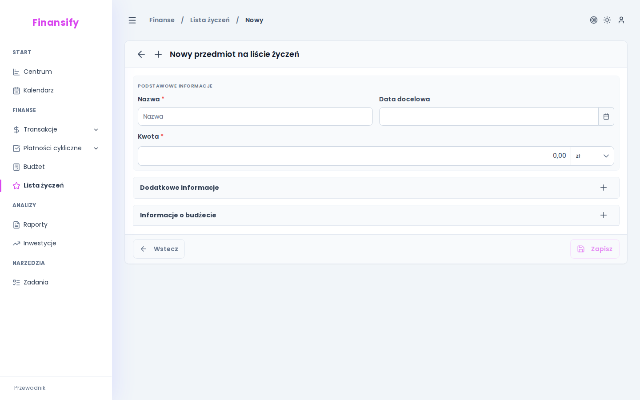Toggle light/dark theme with the sun icon
This screenshot has width=640, height=400.
607,20
